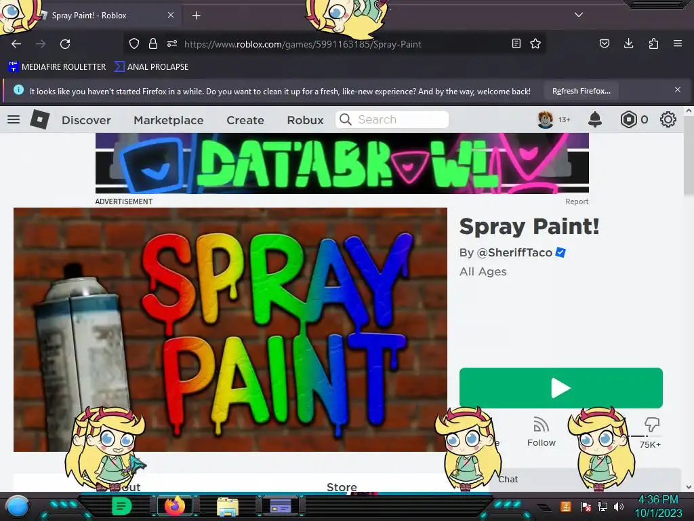The height and width of the screenshot is (521, 694).
Task: Click the page vertical scrollbar thumb
Action: click(689, 155)
